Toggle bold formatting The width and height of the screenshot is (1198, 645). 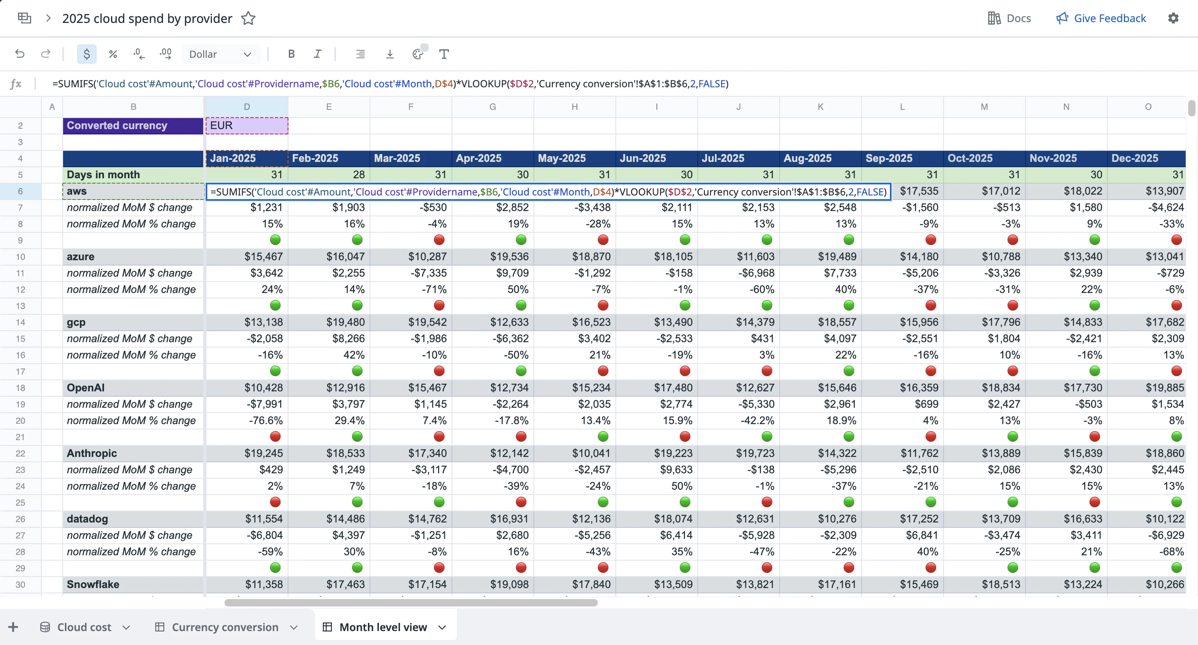pos(291,54)
